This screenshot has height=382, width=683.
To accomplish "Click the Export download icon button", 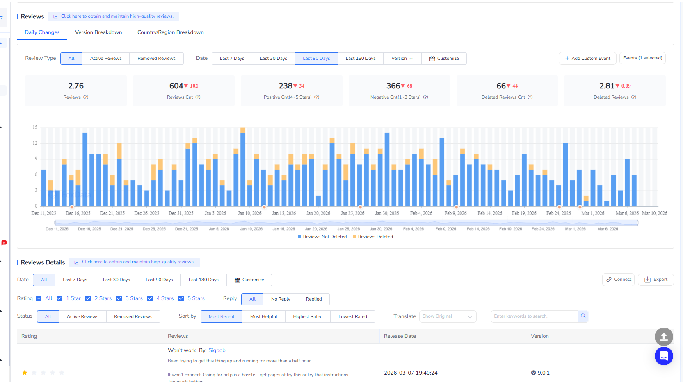I will 656,280.
